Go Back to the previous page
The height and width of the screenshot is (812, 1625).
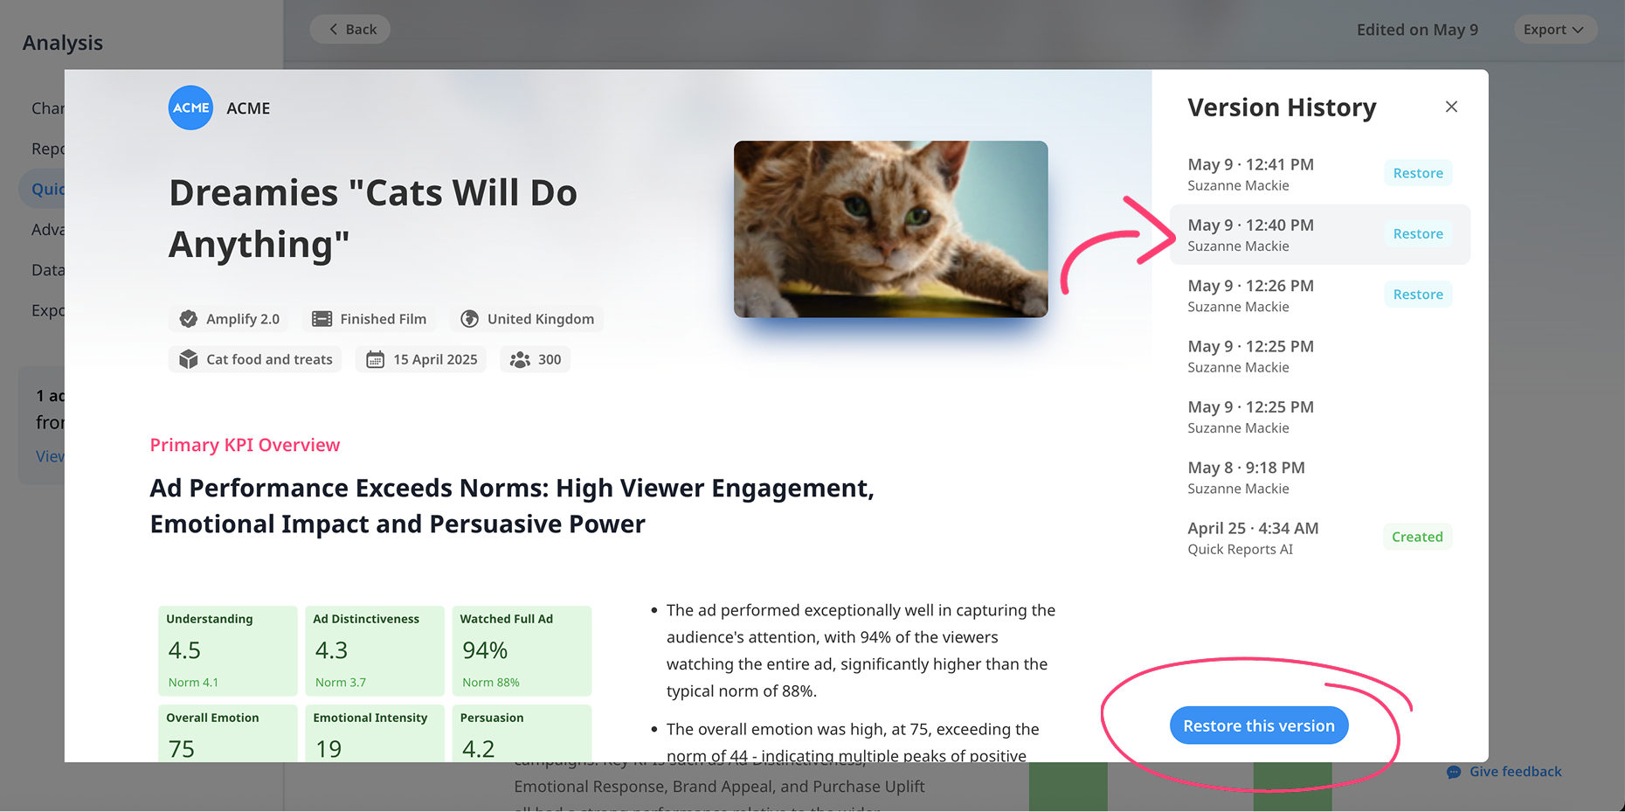(349, 30)
